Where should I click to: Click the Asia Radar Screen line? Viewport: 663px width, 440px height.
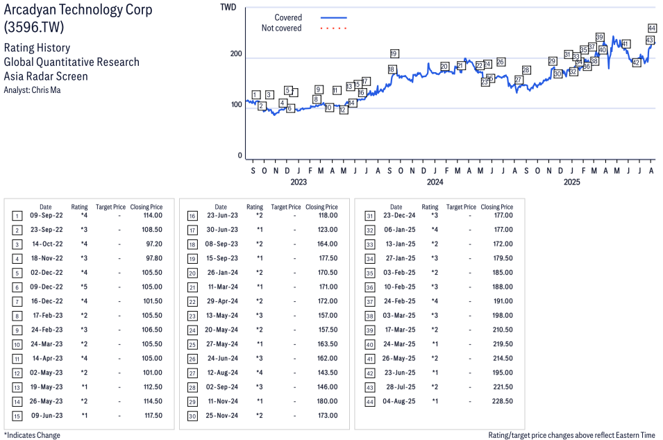pyautogui.click(x=46, y=76)
